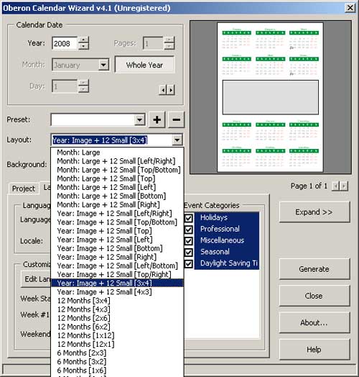Screen dimensions: 359x377
Task: Choose Year: Image + 12 Small [Top]
Action: [117, 231]
